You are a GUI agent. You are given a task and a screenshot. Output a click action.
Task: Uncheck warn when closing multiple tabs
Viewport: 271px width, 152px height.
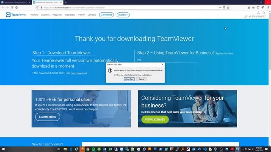point(115,75)
